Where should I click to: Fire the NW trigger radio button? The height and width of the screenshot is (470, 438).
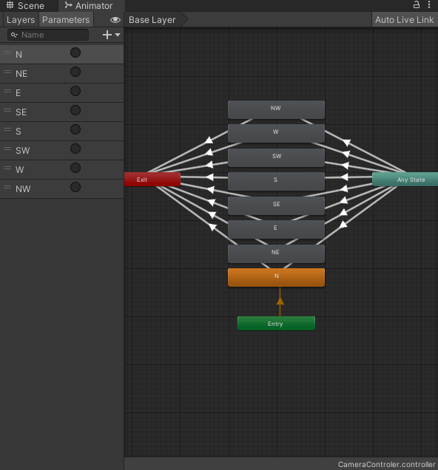tap(75, 187)
